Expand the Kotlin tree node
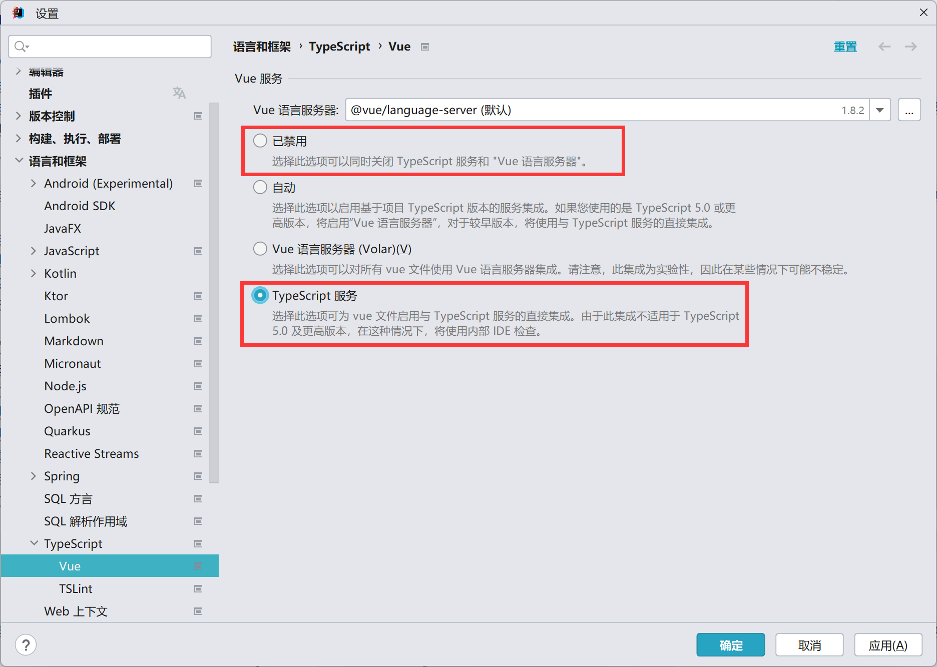 [34, 273]
